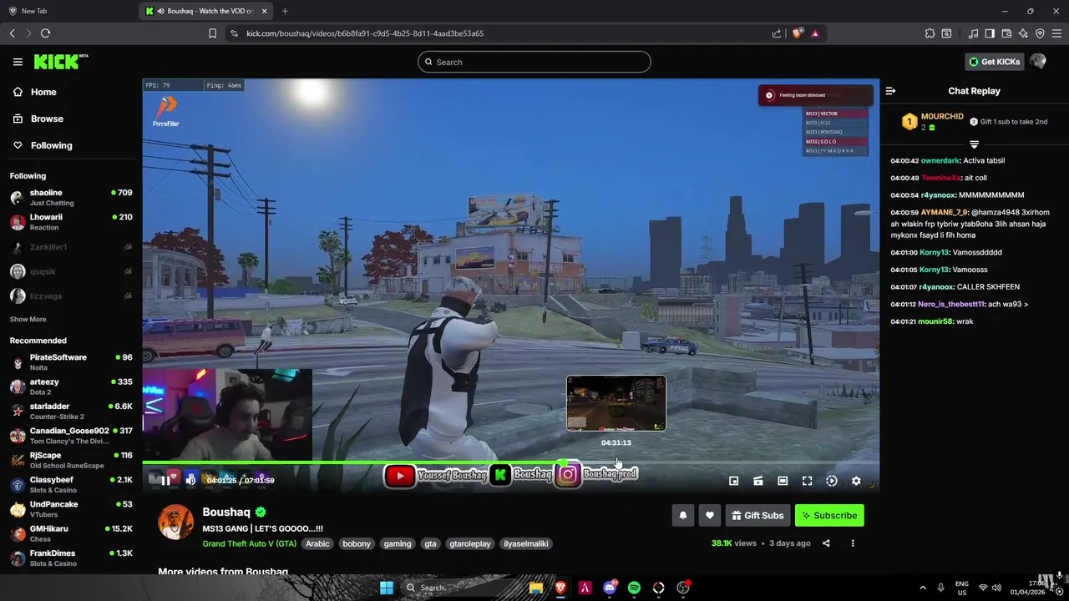Open Canadian_Goose902 recommended channel
The width and height of the screenshot is (1069, 601).
click(71, 436)
